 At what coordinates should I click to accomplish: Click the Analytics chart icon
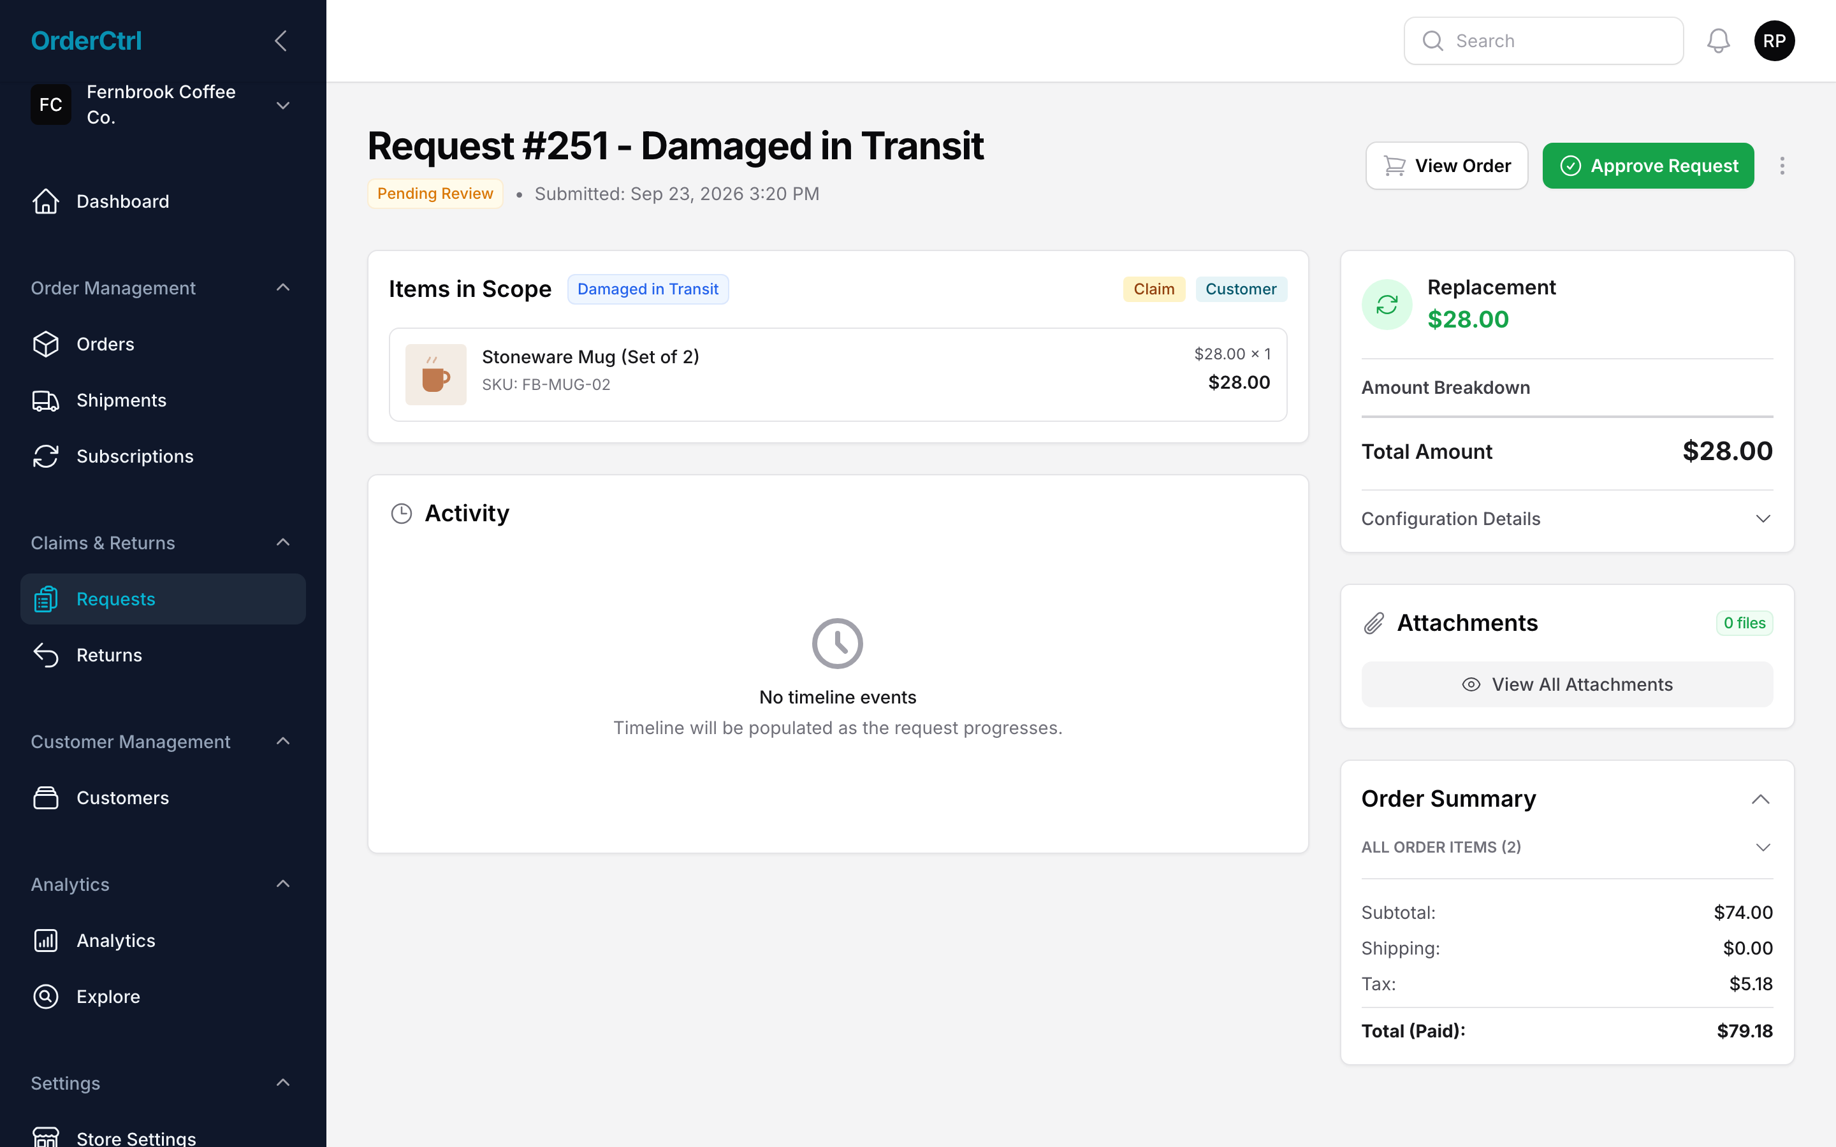coord(45,941)
